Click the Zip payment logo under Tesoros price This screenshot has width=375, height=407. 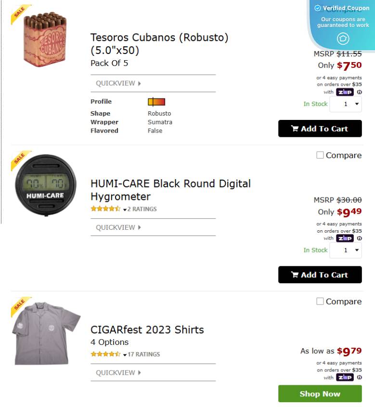(344, 92)
